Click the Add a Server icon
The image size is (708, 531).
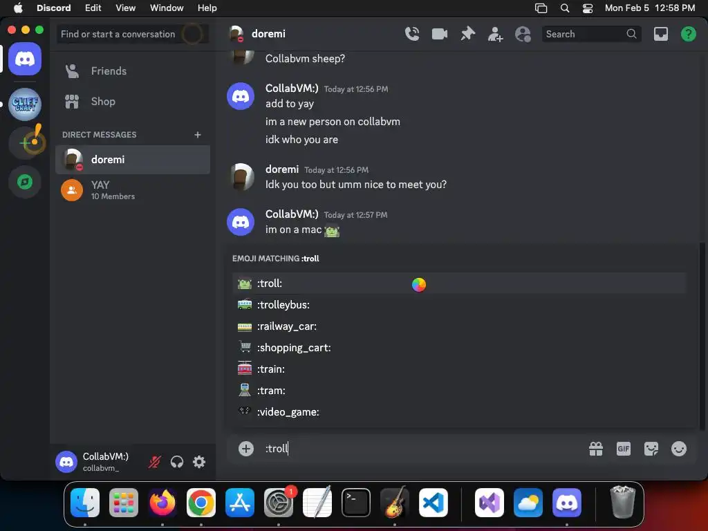click(x=26, y=143)
